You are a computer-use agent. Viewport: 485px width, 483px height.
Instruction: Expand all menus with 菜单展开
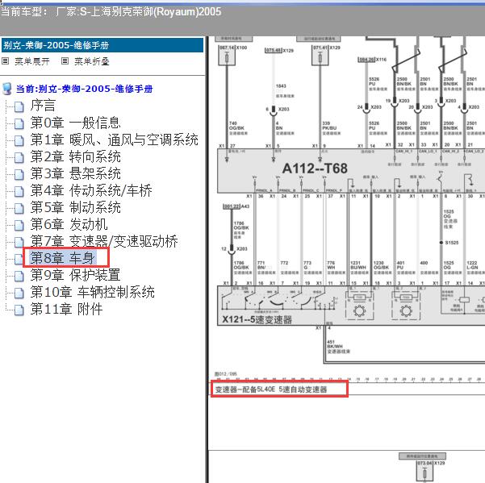[x=32, y=61]
